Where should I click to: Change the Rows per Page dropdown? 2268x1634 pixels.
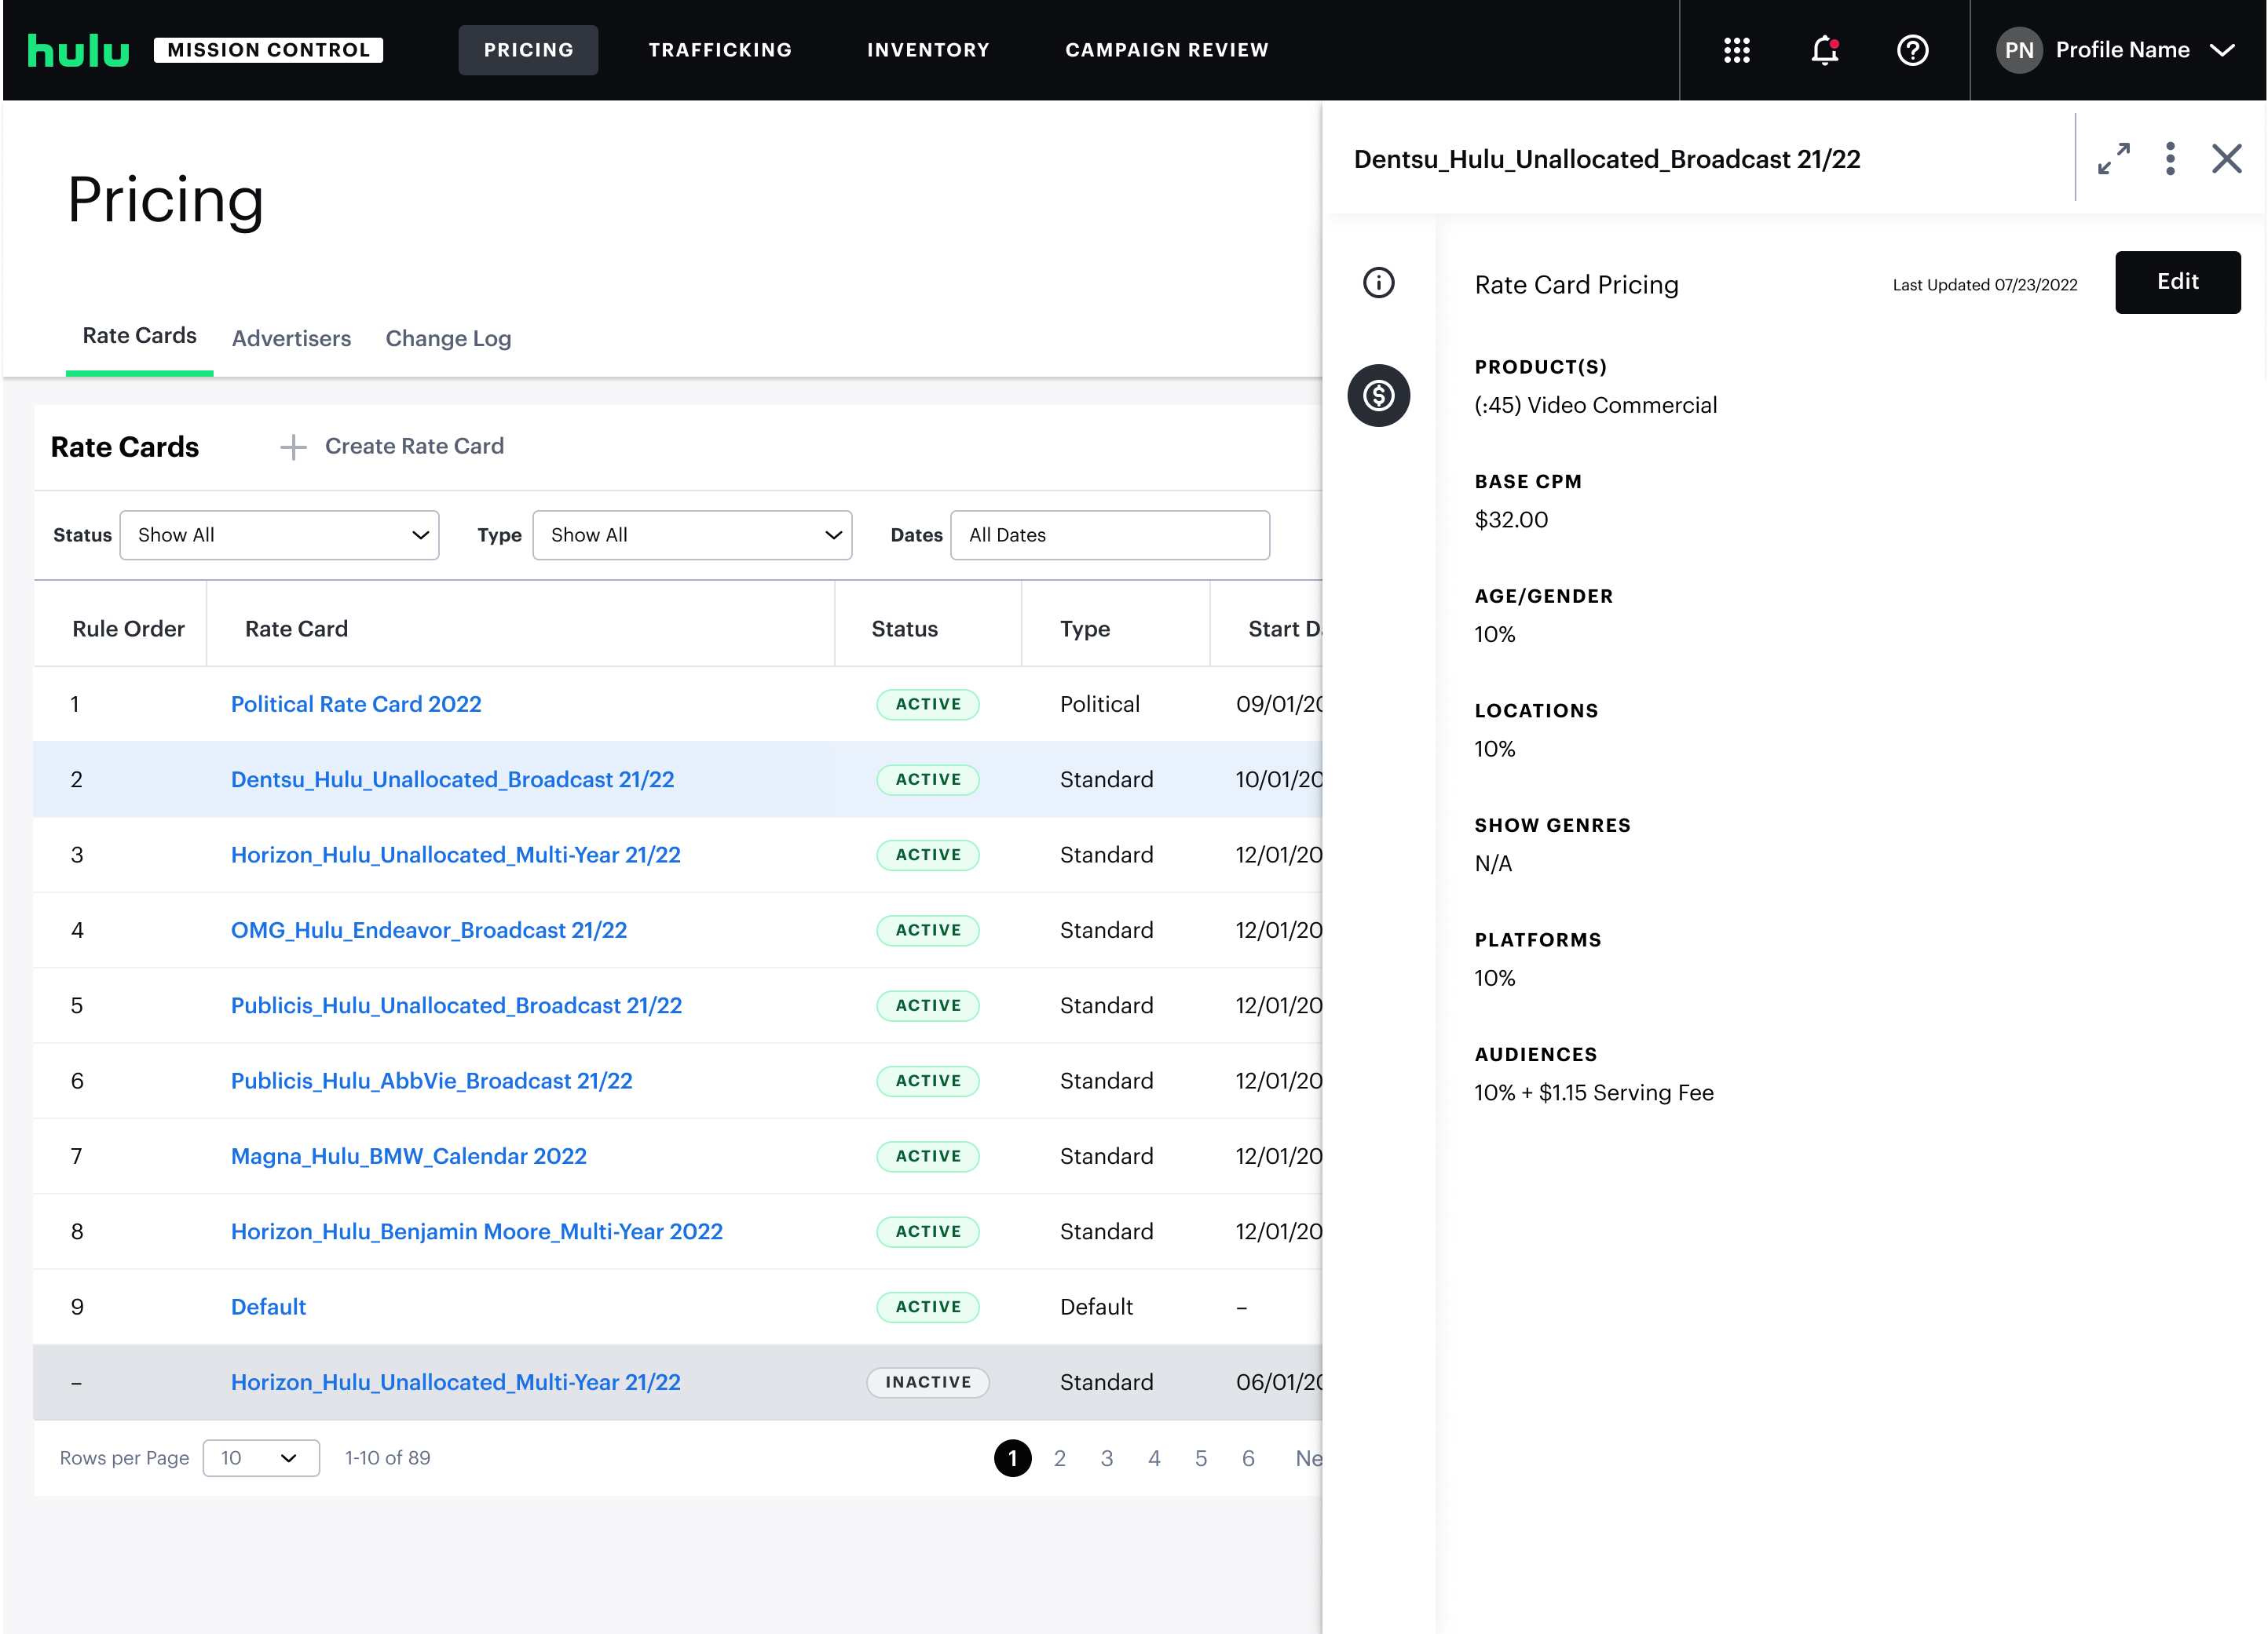point(260,1458)
